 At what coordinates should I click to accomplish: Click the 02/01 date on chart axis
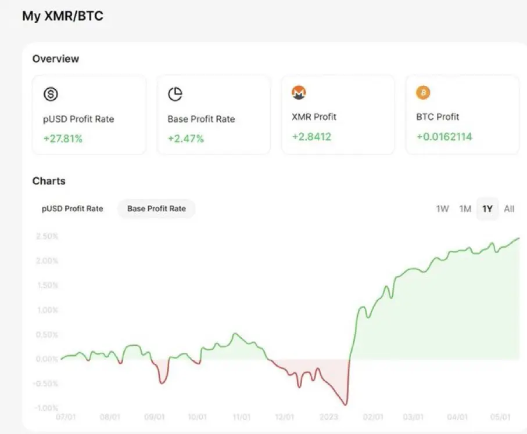(x=372, y=417)
